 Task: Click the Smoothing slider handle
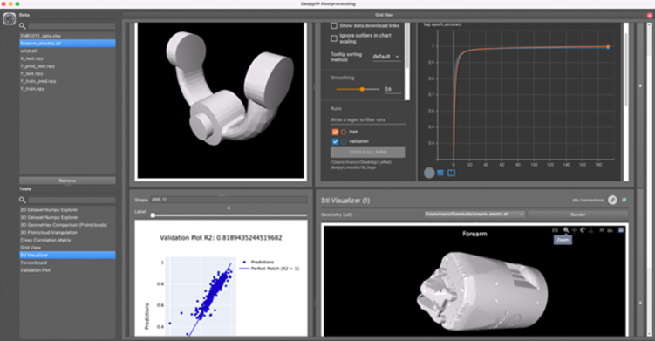coord(362,89)
